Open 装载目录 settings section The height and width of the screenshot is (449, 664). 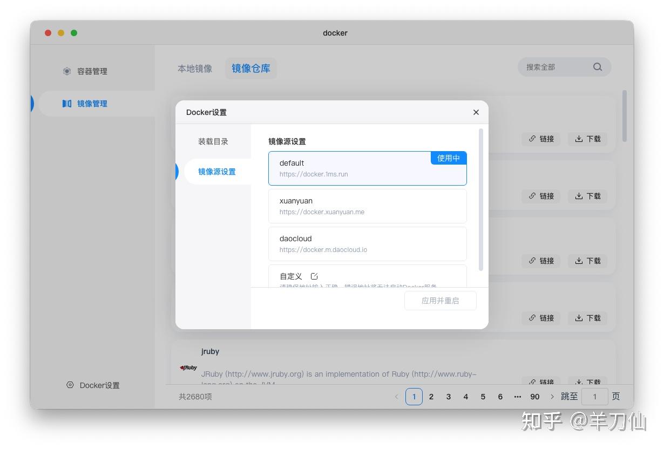pyautogui.click(x=213, y=141)
